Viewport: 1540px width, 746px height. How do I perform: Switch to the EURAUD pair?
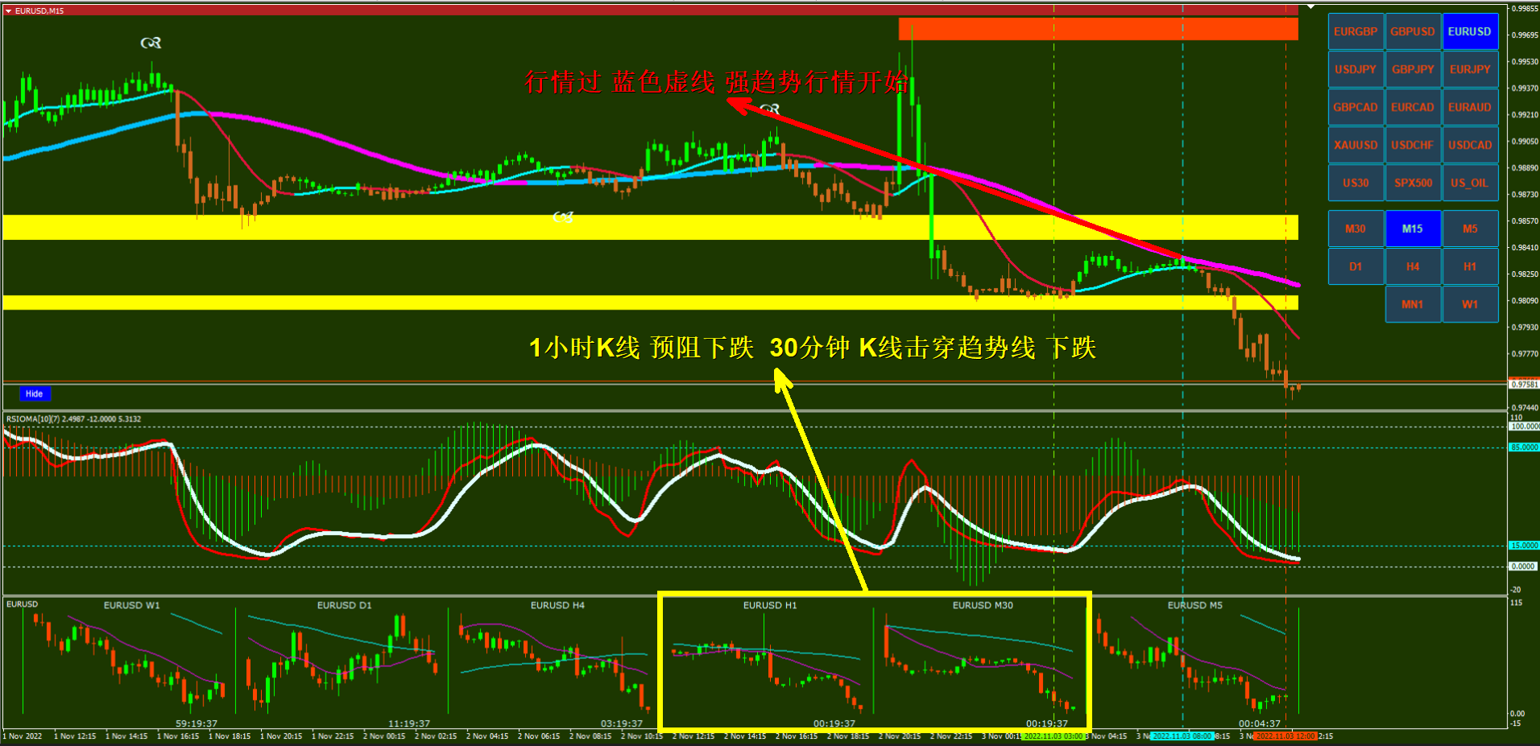pos(1470,107)
